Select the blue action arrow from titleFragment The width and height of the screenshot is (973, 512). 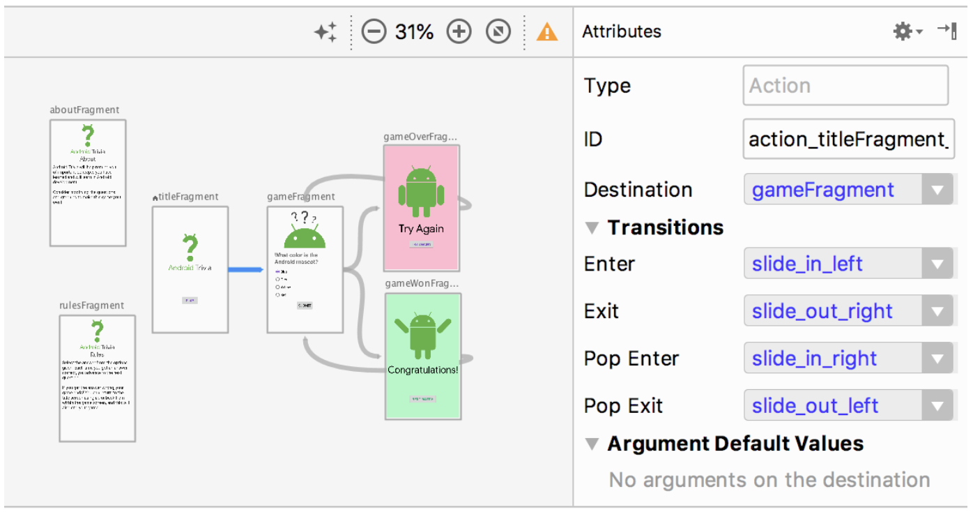(247, 269)
